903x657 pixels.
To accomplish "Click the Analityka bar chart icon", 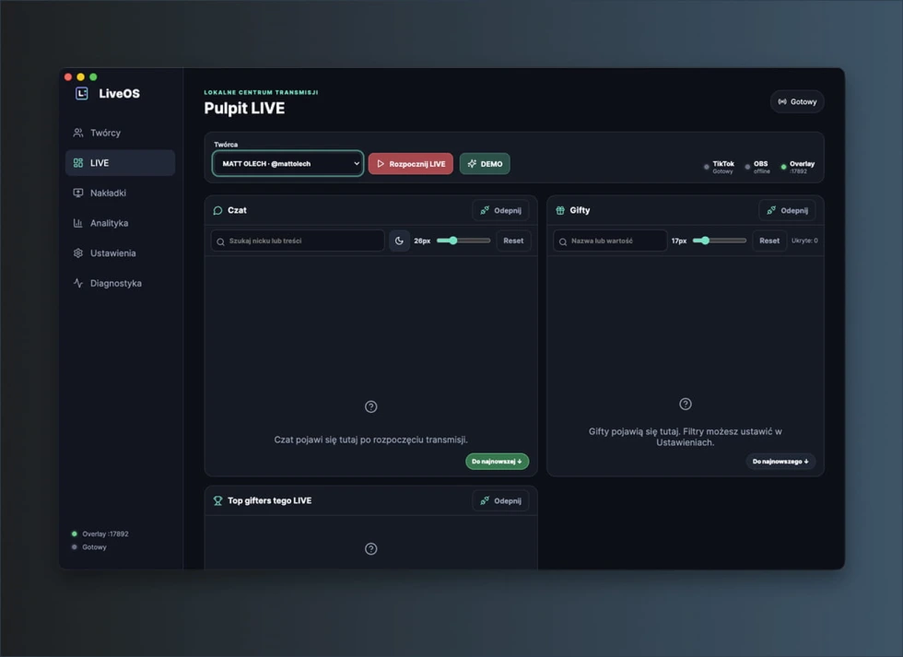I will (78, 223).
